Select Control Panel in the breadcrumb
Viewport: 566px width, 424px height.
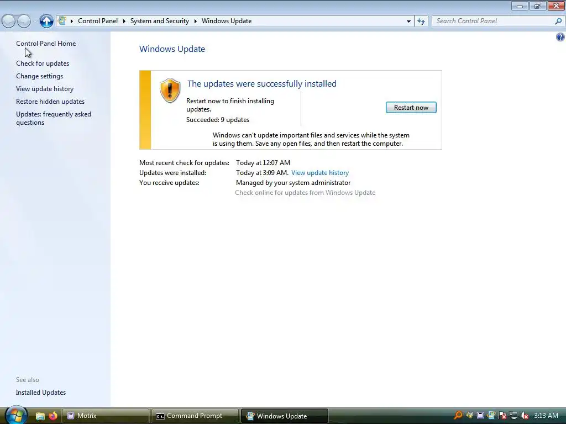click(98, 21)
